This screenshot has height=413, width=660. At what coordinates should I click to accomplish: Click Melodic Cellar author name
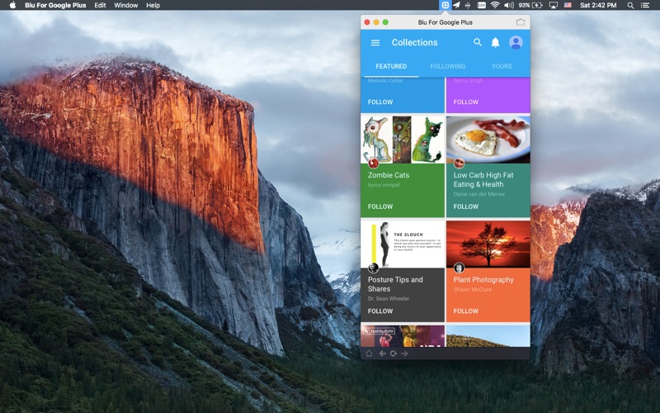click(x=385, y=80)
